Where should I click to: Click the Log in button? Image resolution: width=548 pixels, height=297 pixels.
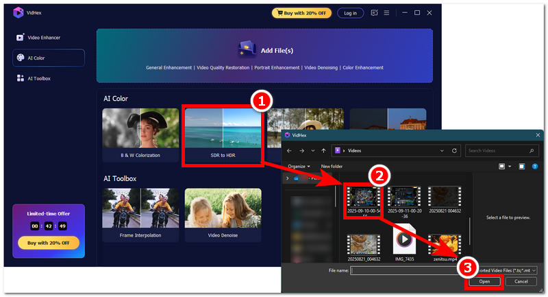coord(350,12)
